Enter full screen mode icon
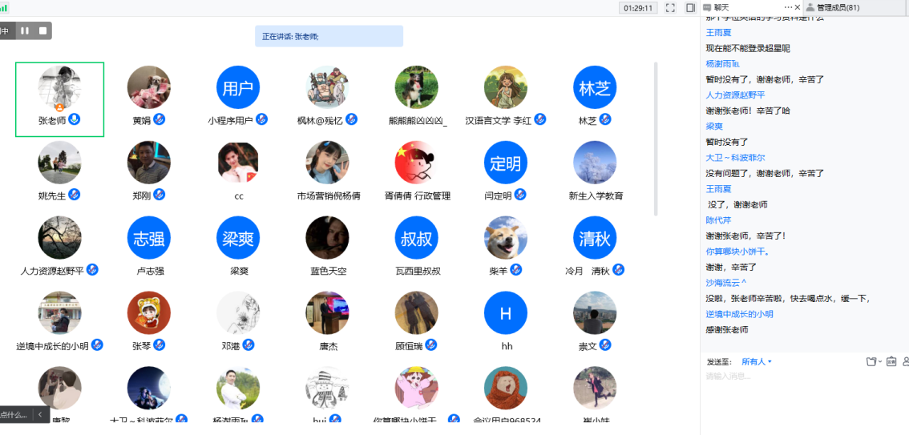Viewport: 909px width, 435px height. coord(670,8)
